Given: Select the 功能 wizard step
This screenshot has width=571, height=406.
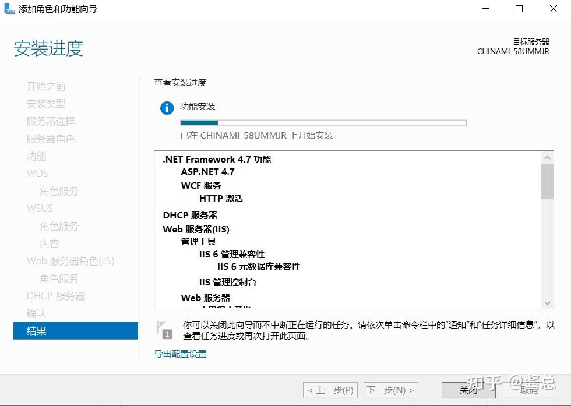Looking at the screenshot, I should (36, 156).
